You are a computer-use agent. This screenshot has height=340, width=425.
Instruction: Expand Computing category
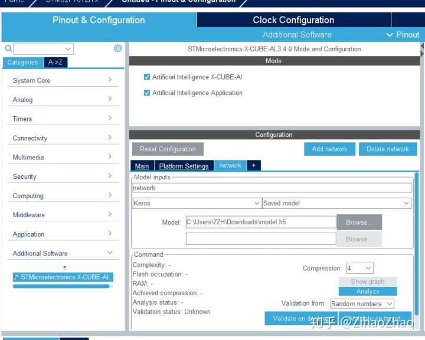(x=63, y=196)
